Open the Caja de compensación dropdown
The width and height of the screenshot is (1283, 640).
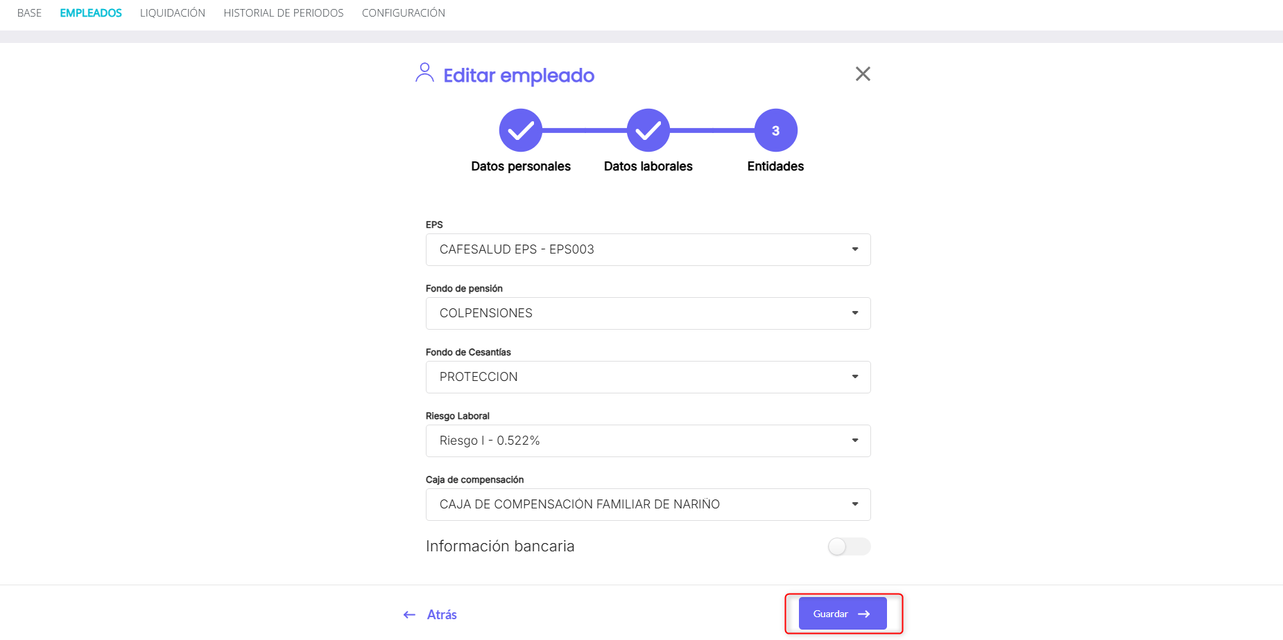click(648, 504)
